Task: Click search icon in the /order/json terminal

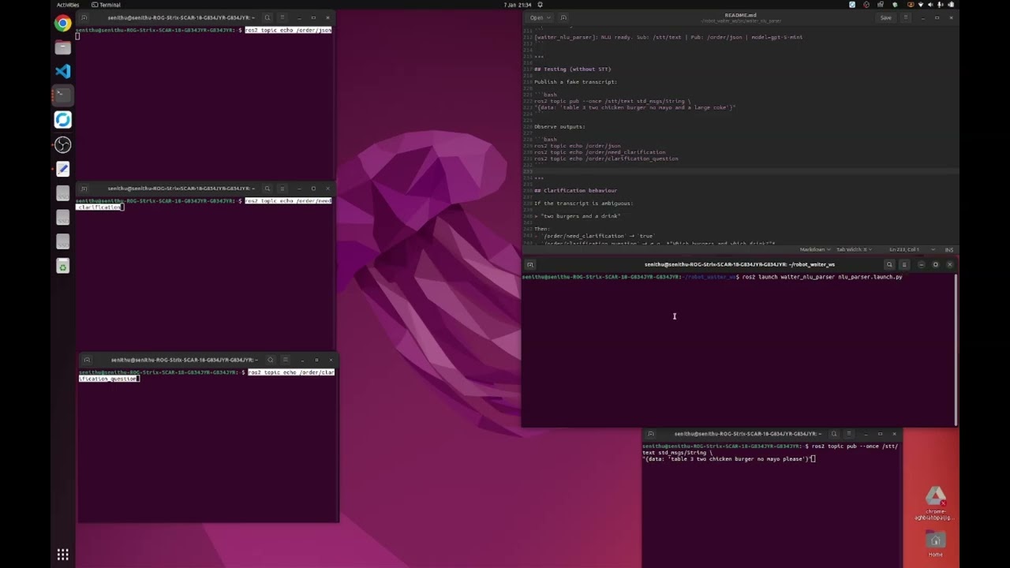Action: (x=267, y=17)
